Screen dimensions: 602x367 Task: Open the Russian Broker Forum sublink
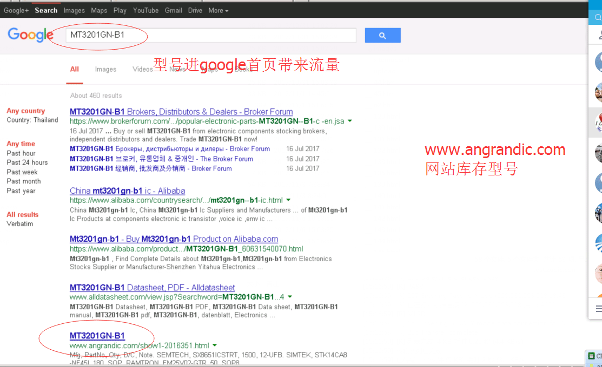tap(170, 148)
